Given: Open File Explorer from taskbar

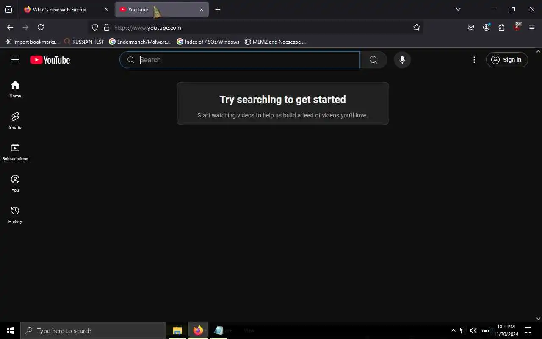Looking at the screenshot, I should [177, 331].
